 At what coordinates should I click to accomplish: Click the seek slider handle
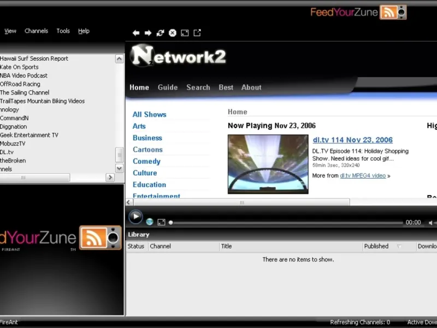171,222
